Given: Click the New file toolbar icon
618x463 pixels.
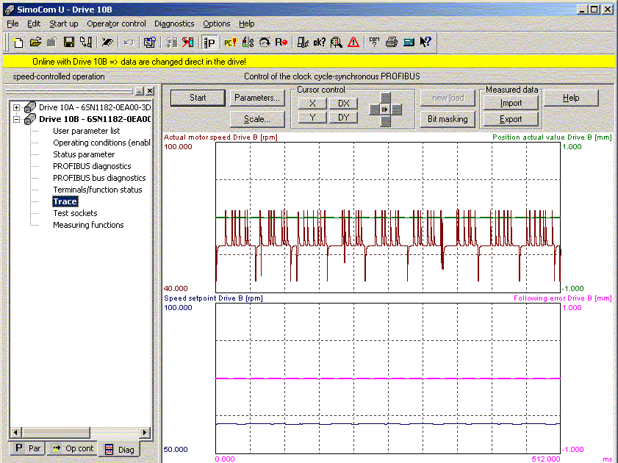Looking at the screenshot, I should [18, 42].
